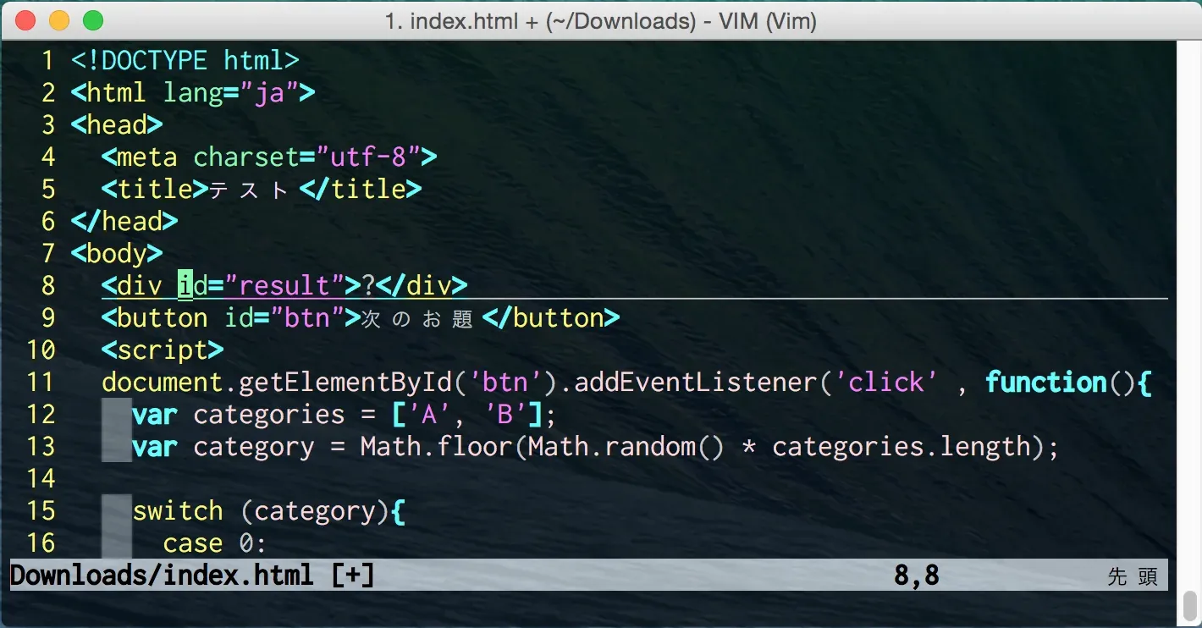Click the 'function' keyword on line 11
Screen dimensions: 1202x628
coord(1047,383)
